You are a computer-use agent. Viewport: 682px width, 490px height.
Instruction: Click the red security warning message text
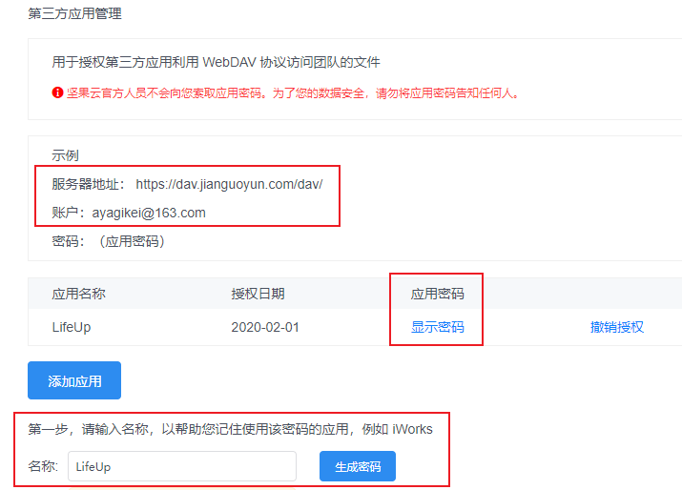pyautogui.click(x=293, y=93)
